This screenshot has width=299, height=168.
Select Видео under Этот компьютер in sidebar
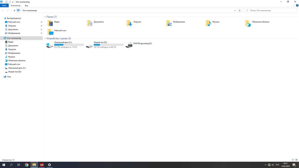pyautogui.click(x=11, y=42)
